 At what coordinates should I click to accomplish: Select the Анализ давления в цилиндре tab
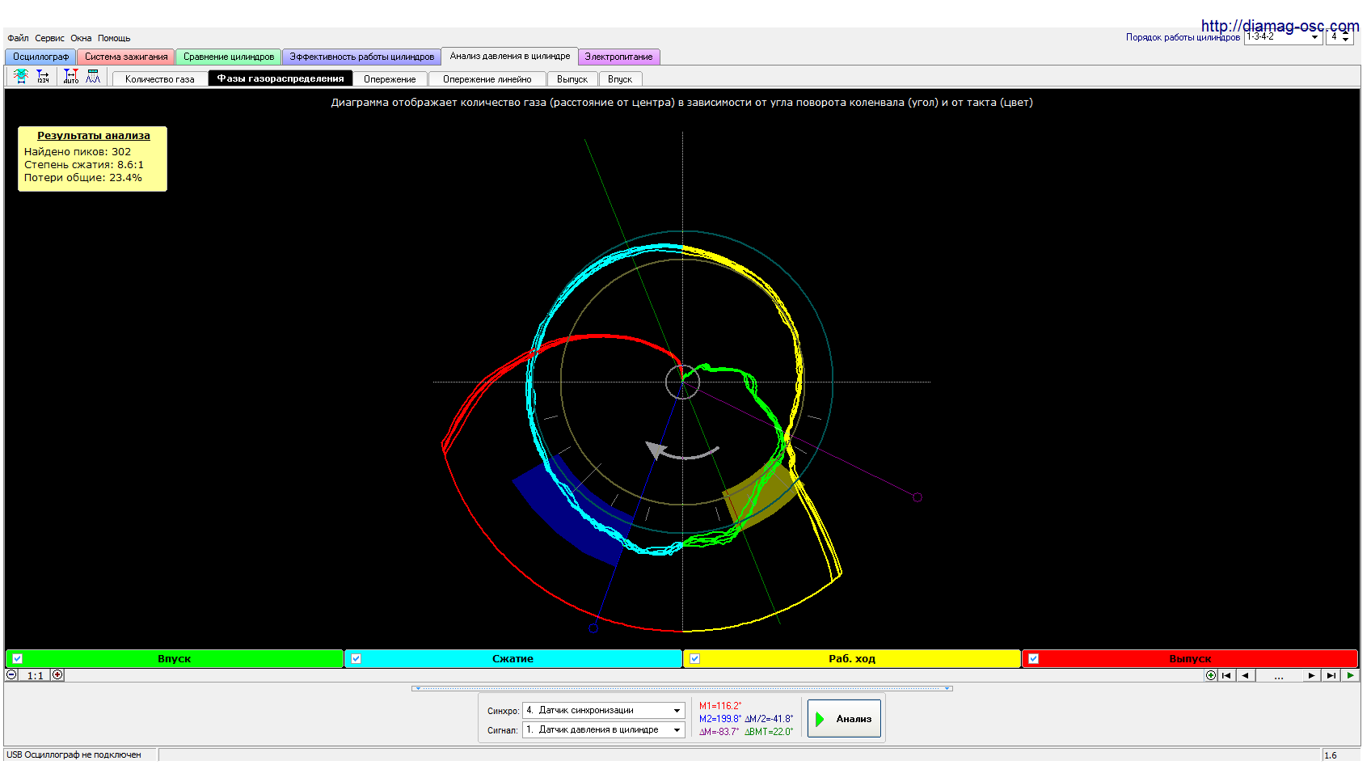(x=510, y=56)
